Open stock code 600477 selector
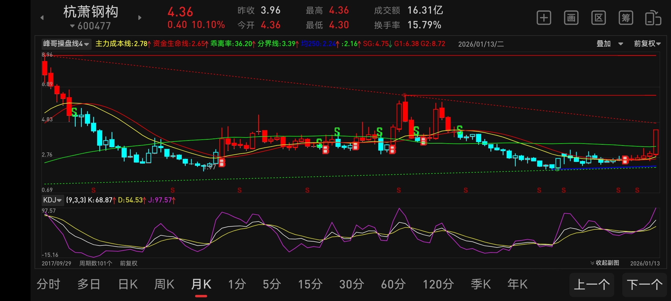The width and height of the screenshot is (671, 301). (x=91, y=26)
